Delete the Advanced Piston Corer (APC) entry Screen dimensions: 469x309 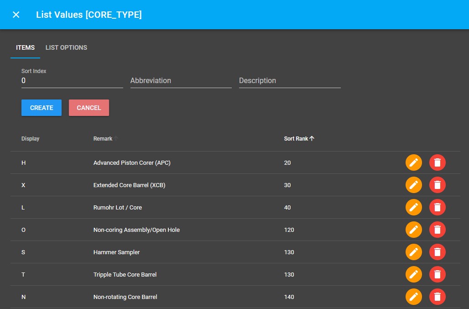tap(437, 162)
